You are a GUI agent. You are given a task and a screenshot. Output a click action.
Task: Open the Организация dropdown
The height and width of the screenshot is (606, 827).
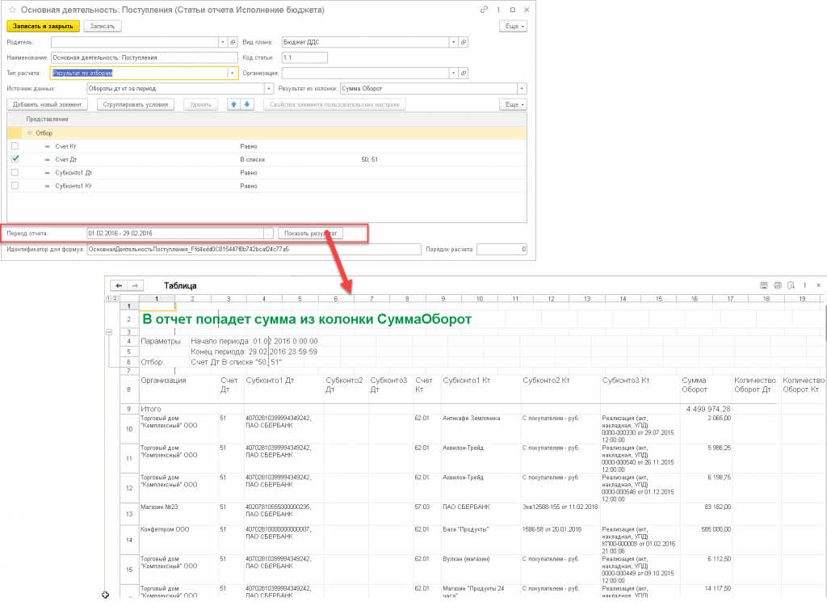point(454,74)
